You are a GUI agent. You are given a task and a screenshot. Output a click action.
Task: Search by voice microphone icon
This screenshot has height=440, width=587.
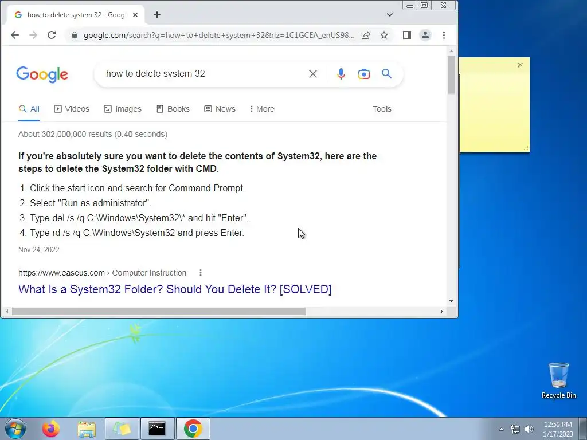pos(341,74)
